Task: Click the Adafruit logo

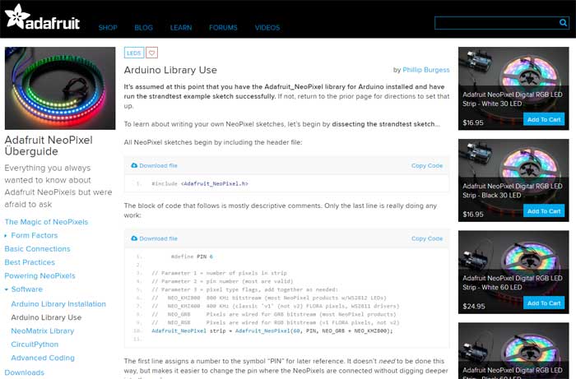Action: click(42, 20)
